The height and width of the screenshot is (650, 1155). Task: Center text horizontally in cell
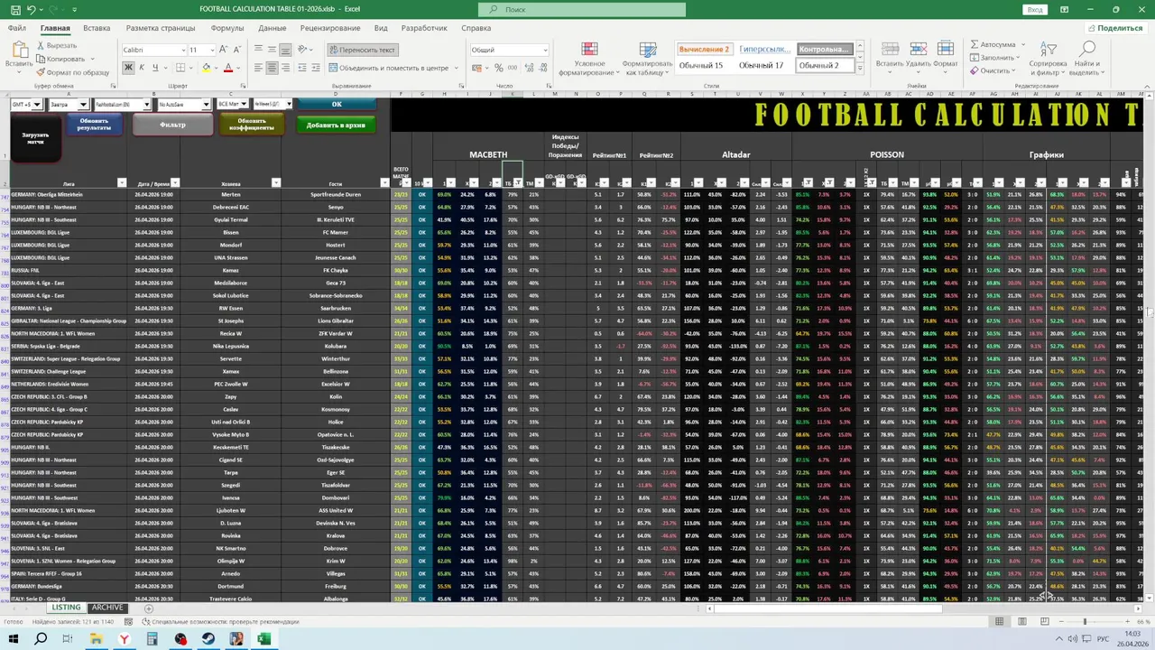[x=272, y=68]
